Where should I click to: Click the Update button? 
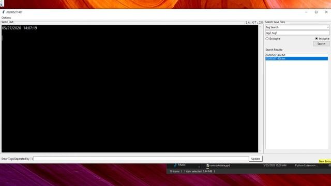tap(255, 159)
